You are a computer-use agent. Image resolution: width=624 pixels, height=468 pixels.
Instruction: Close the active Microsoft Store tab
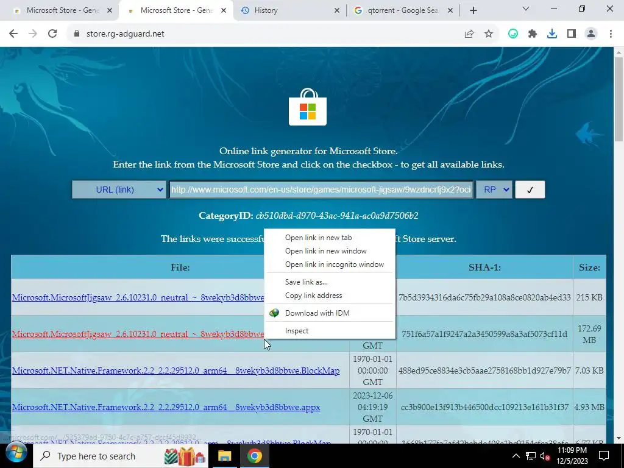(224, 10)
